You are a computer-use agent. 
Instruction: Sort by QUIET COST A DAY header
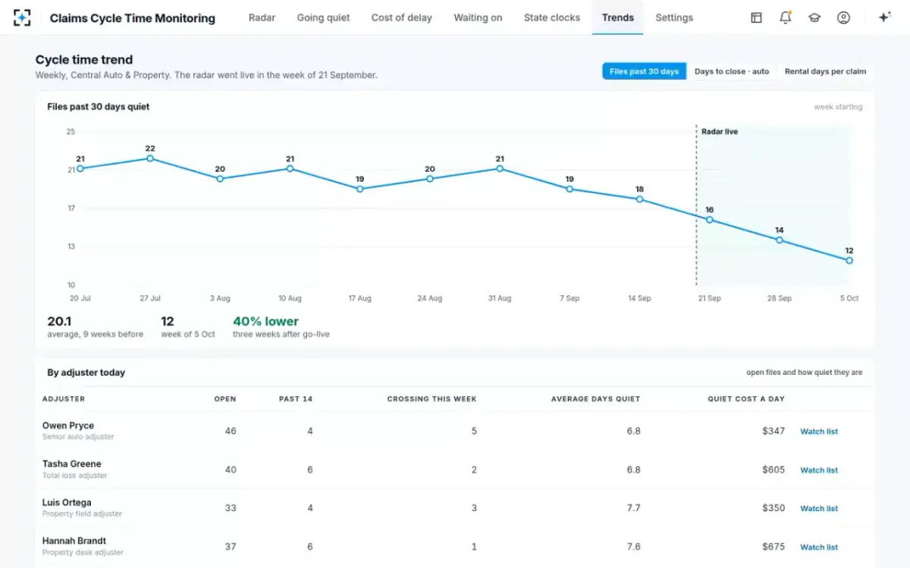(746, 399)
